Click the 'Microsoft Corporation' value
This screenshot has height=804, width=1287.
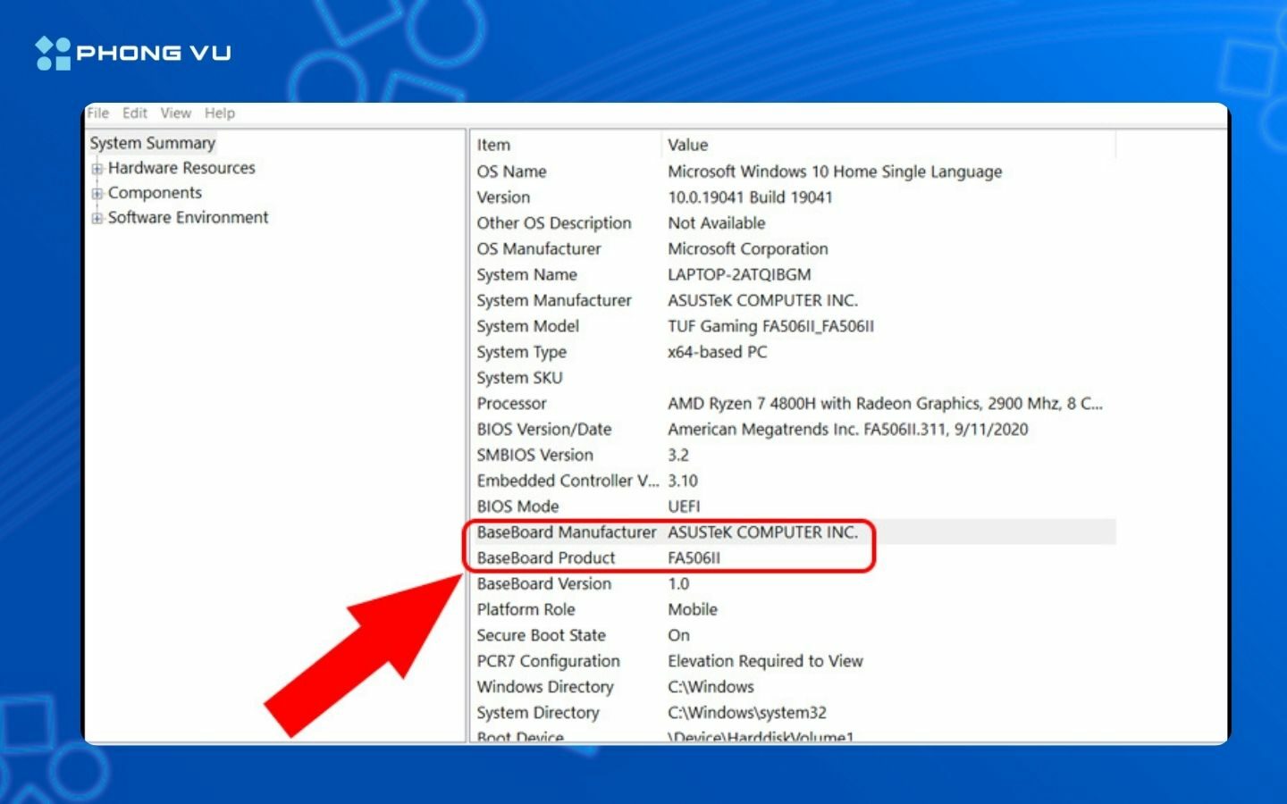[748, 249]
